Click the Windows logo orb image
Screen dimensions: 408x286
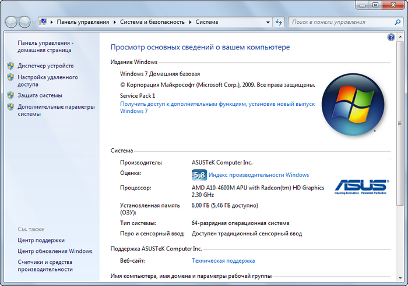point(353,104)
